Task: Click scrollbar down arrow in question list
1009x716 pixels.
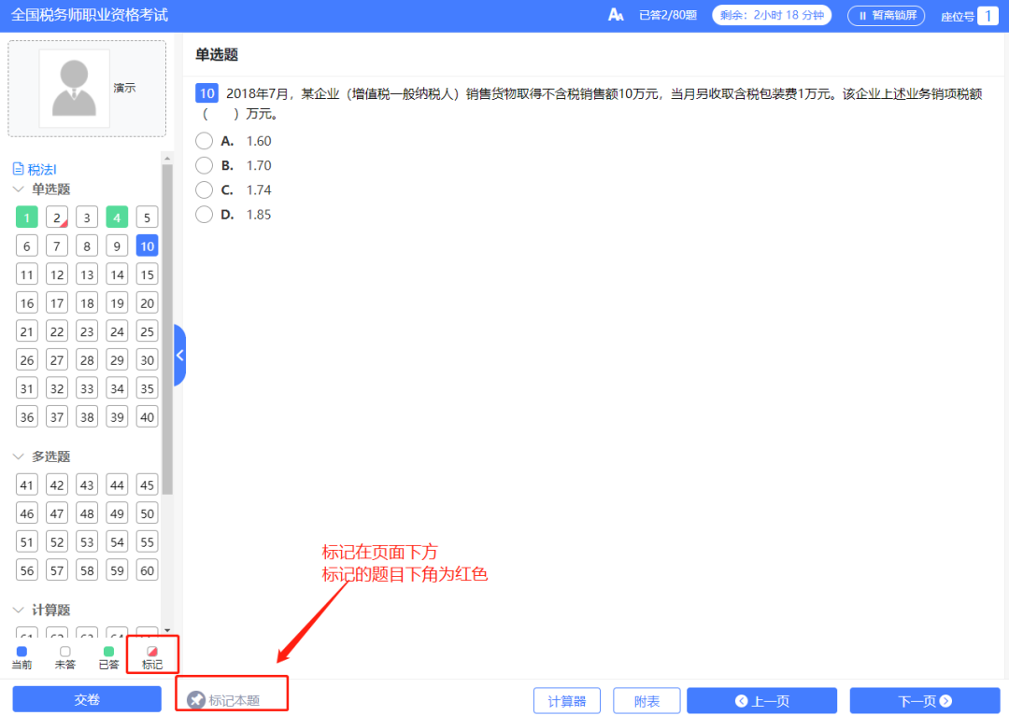Action: pos(167,630)
